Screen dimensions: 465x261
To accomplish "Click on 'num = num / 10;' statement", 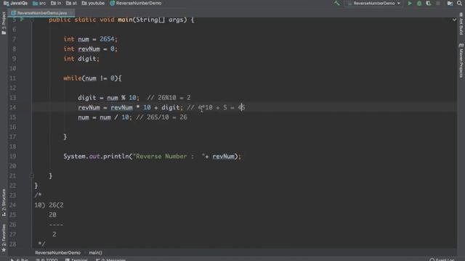I will click(x=105, y=117).
